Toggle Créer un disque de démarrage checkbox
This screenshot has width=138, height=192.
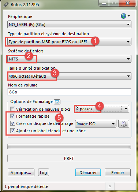(12, 123)
